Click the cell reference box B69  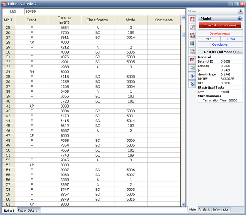coord(13,12)
